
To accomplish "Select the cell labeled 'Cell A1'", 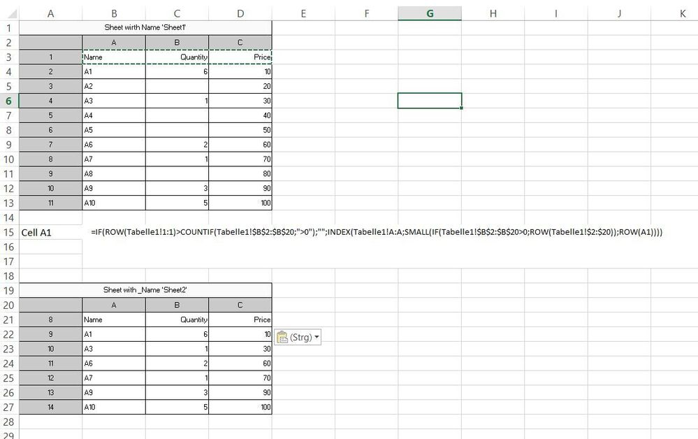I will click(50, 232).
